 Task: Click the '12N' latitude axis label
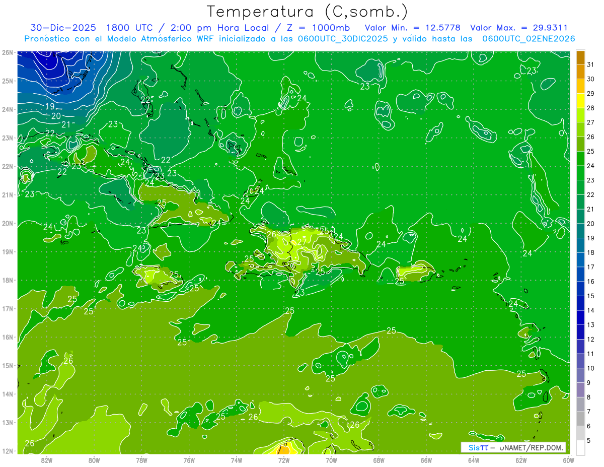(7, 451)
